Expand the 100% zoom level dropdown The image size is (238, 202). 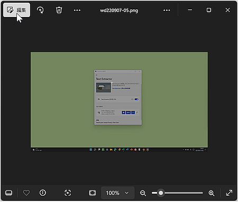(118, 193)
